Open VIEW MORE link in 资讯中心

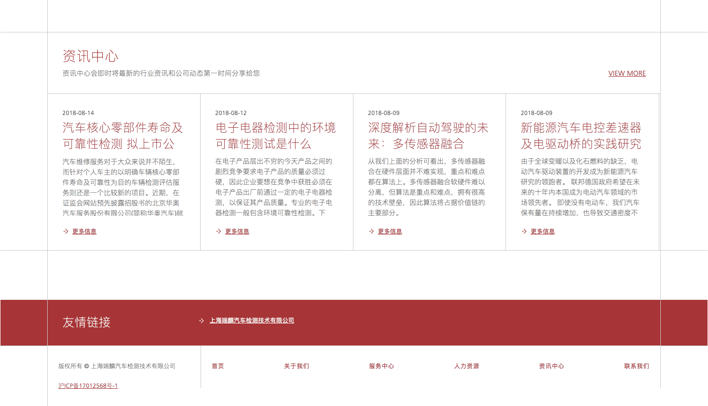(627, 73)
